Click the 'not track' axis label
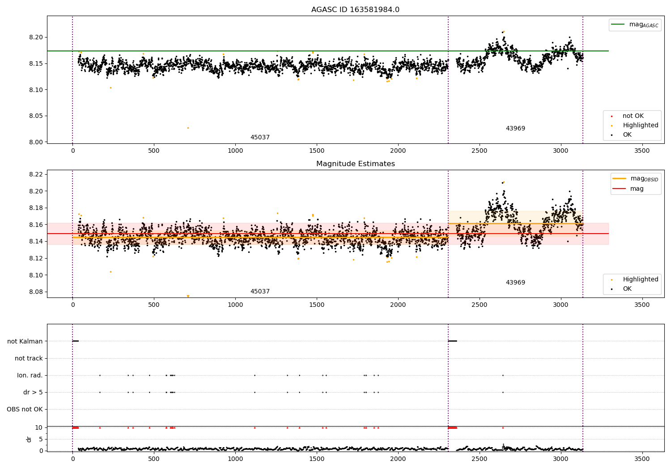This screenshot has width=671, height=469. tap(29, 359)
